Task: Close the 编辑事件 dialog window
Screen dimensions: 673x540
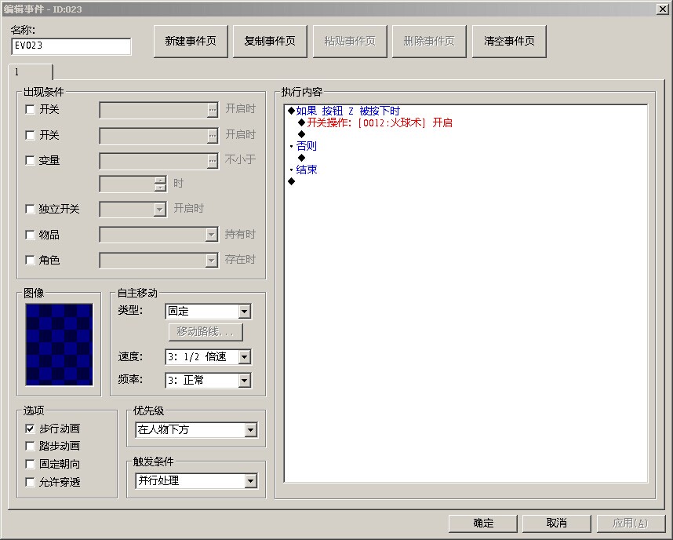Action: tap(662, 9)
